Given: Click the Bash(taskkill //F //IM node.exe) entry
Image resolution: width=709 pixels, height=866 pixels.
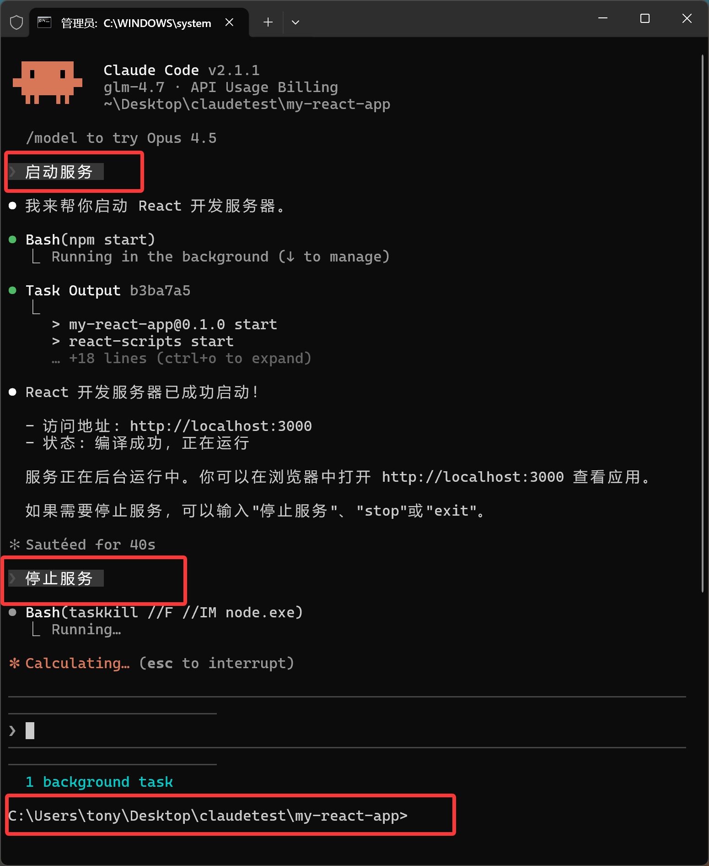Looking at the screenshot, I should (164, 612).
